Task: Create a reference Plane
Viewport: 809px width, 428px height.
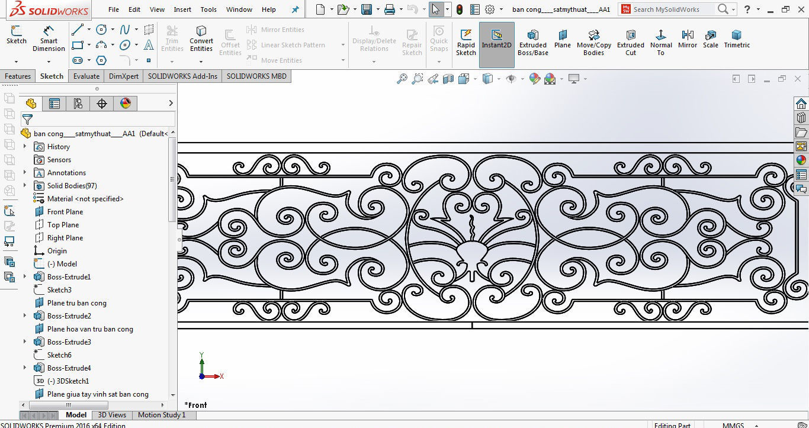Action: coord(563,38)
